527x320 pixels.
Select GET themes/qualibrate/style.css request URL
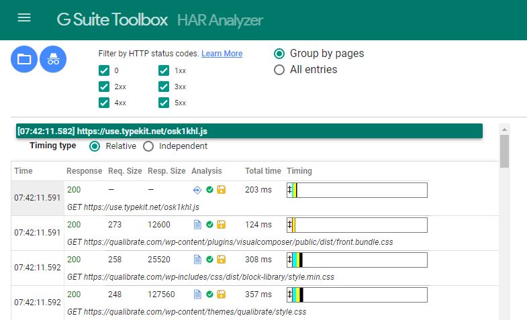(187, 312)
